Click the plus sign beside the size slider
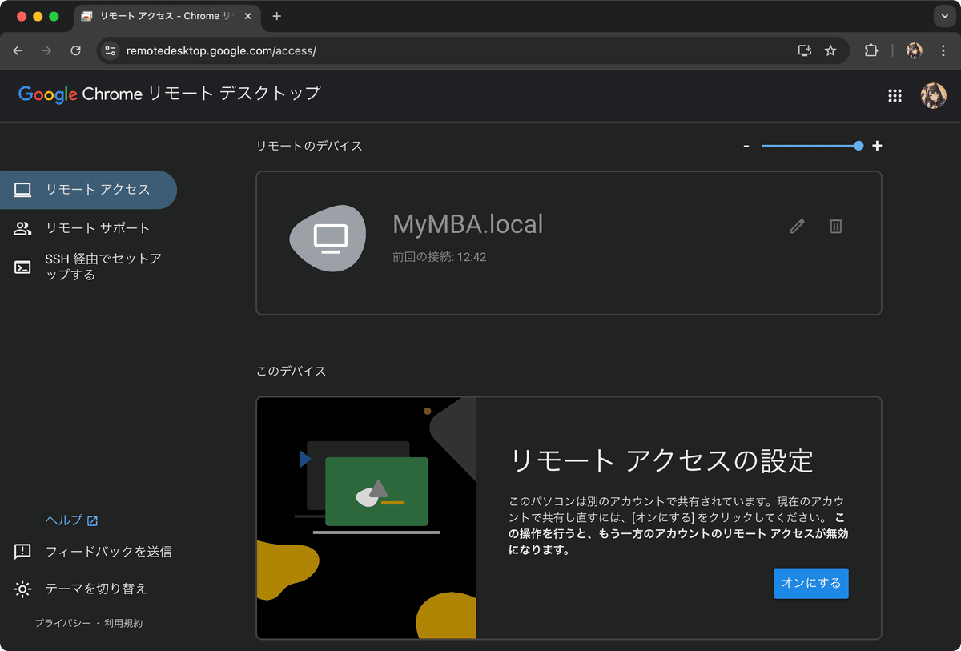 (x=877, y=146)
